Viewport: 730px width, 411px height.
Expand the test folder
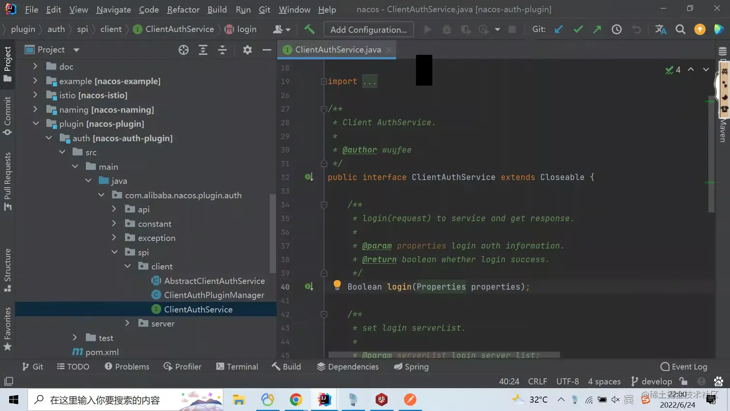pyautogui.click(x=75, y=338)
